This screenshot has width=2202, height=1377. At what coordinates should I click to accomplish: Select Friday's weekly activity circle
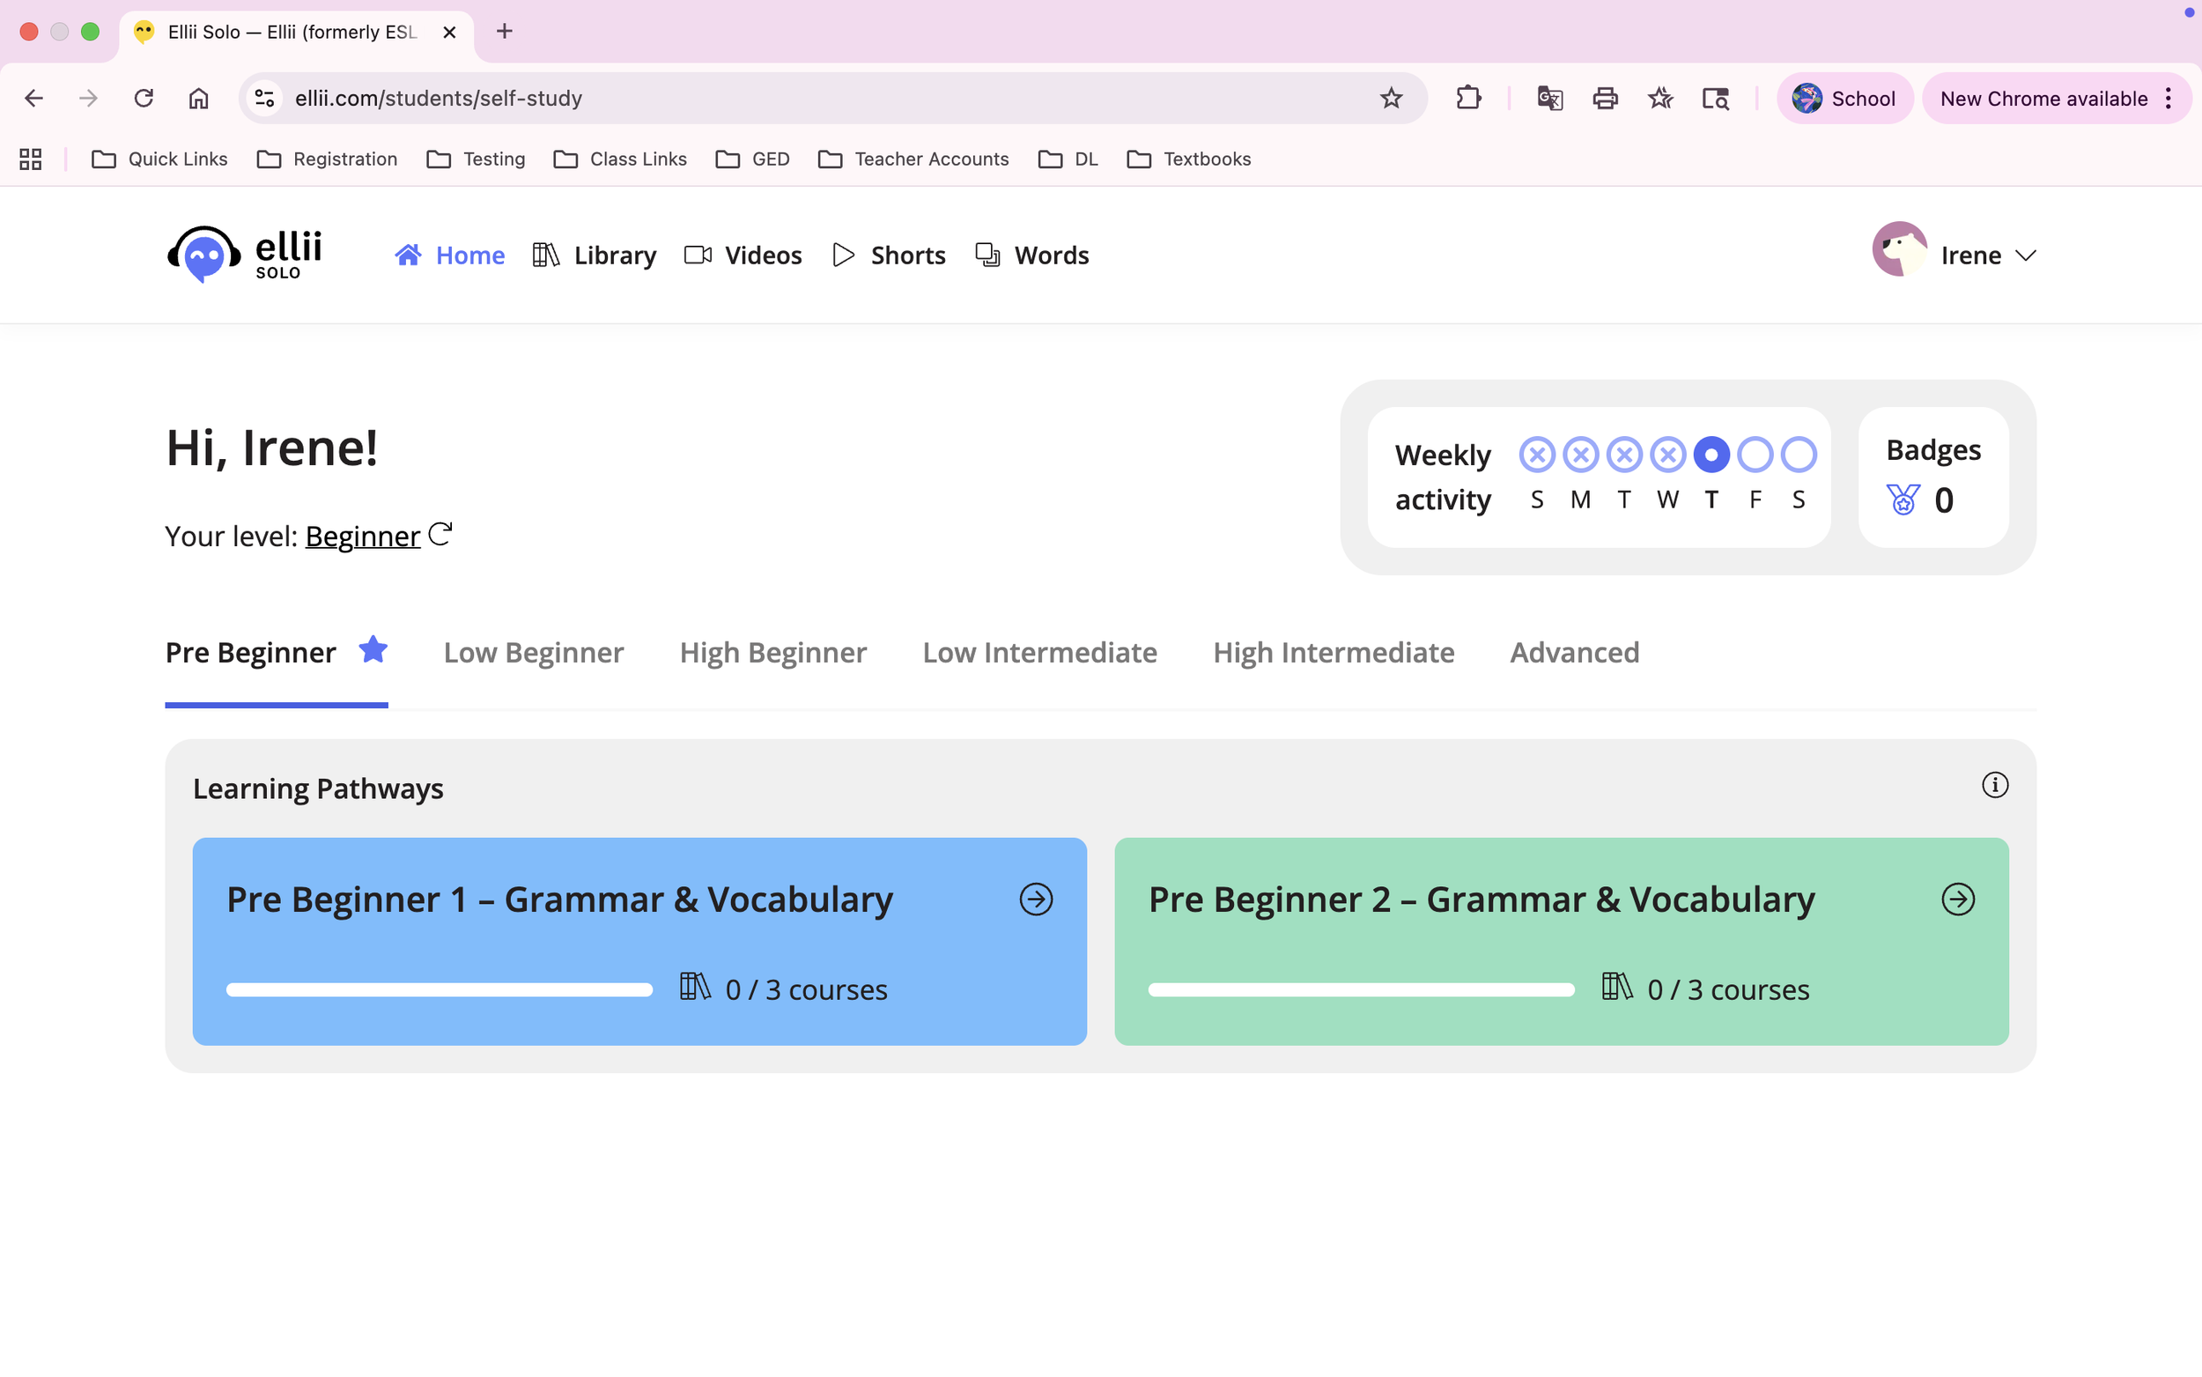click(1755, 455)
